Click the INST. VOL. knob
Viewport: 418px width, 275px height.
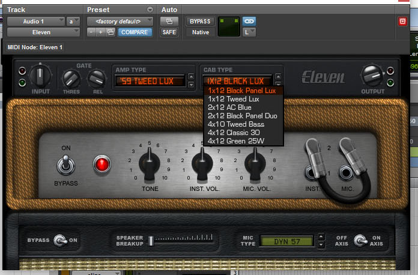click(x=202, y=164)
